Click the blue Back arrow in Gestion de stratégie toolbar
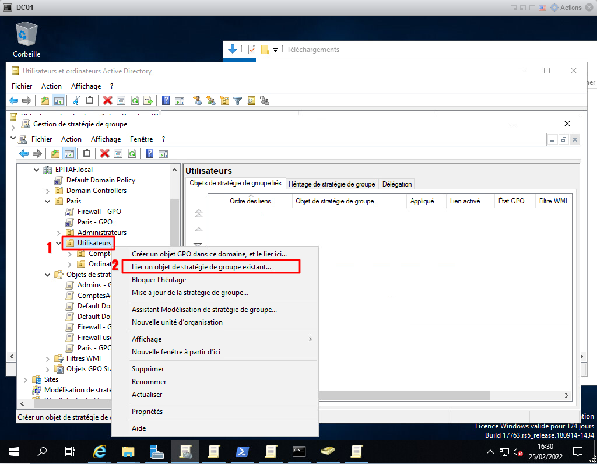 coord(24,153)
